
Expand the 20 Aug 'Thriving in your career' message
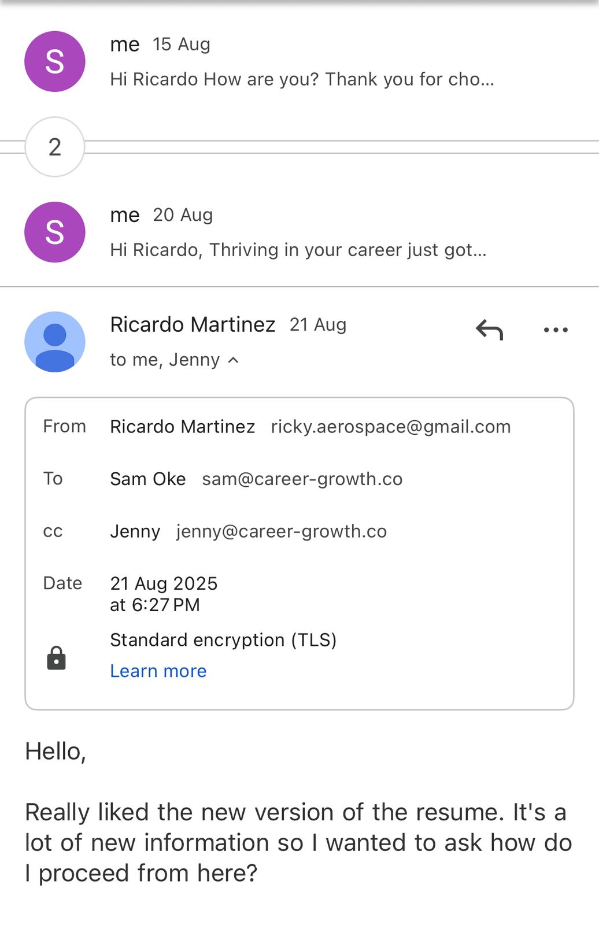click(298, 250)
